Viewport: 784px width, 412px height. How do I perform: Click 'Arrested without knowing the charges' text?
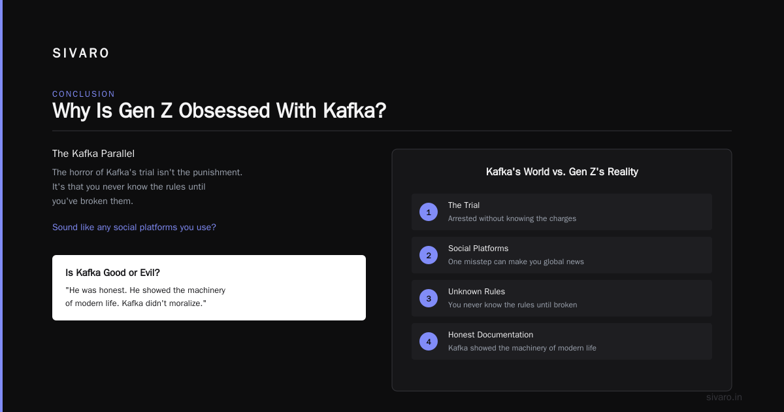[512, 218]
